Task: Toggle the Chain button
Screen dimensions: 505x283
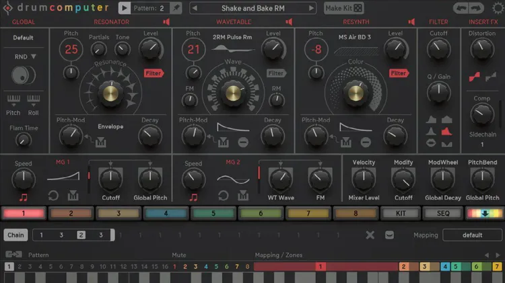Action: [15, 235]
